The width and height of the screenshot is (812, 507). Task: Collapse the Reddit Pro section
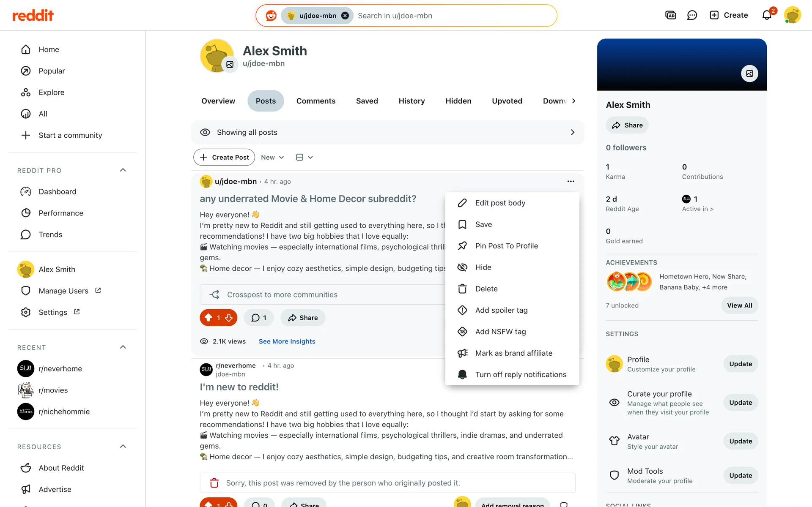point(123,170)
